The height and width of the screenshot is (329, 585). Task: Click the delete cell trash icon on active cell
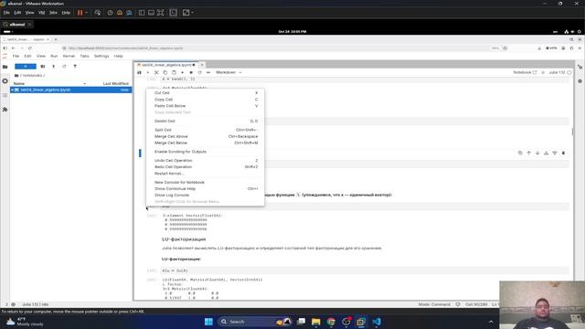coord(563,153)
